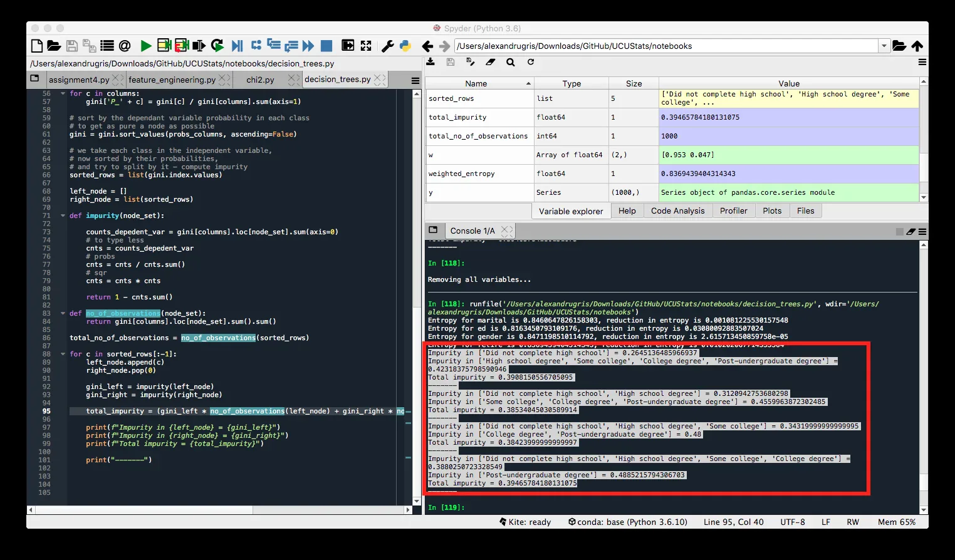
Task: Search variables with the magnifier icon
Action: (x=511, y=62)
